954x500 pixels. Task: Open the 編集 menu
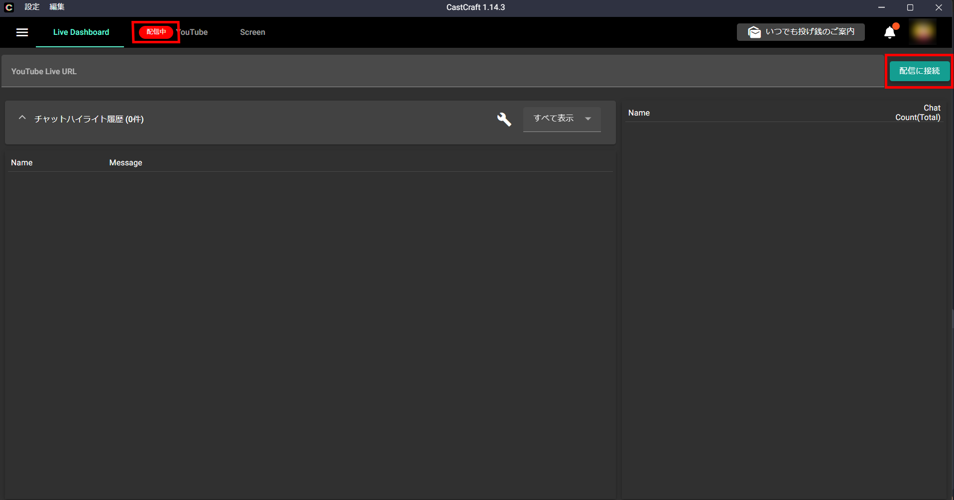pyautogui.click(x=57, y=7)
